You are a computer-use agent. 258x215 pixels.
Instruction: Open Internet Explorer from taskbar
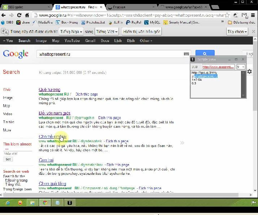point(8,203)
